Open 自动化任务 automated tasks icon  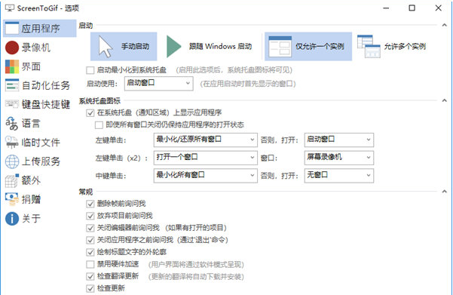click(x=12, y=85)
